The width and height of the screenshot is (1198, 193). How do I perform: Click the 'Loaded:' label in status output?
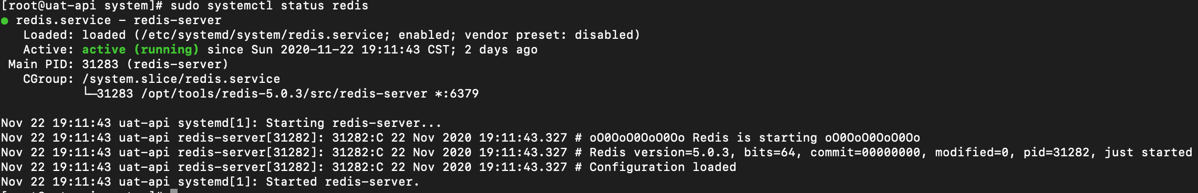pyautogui.click(x=48, y=35)
